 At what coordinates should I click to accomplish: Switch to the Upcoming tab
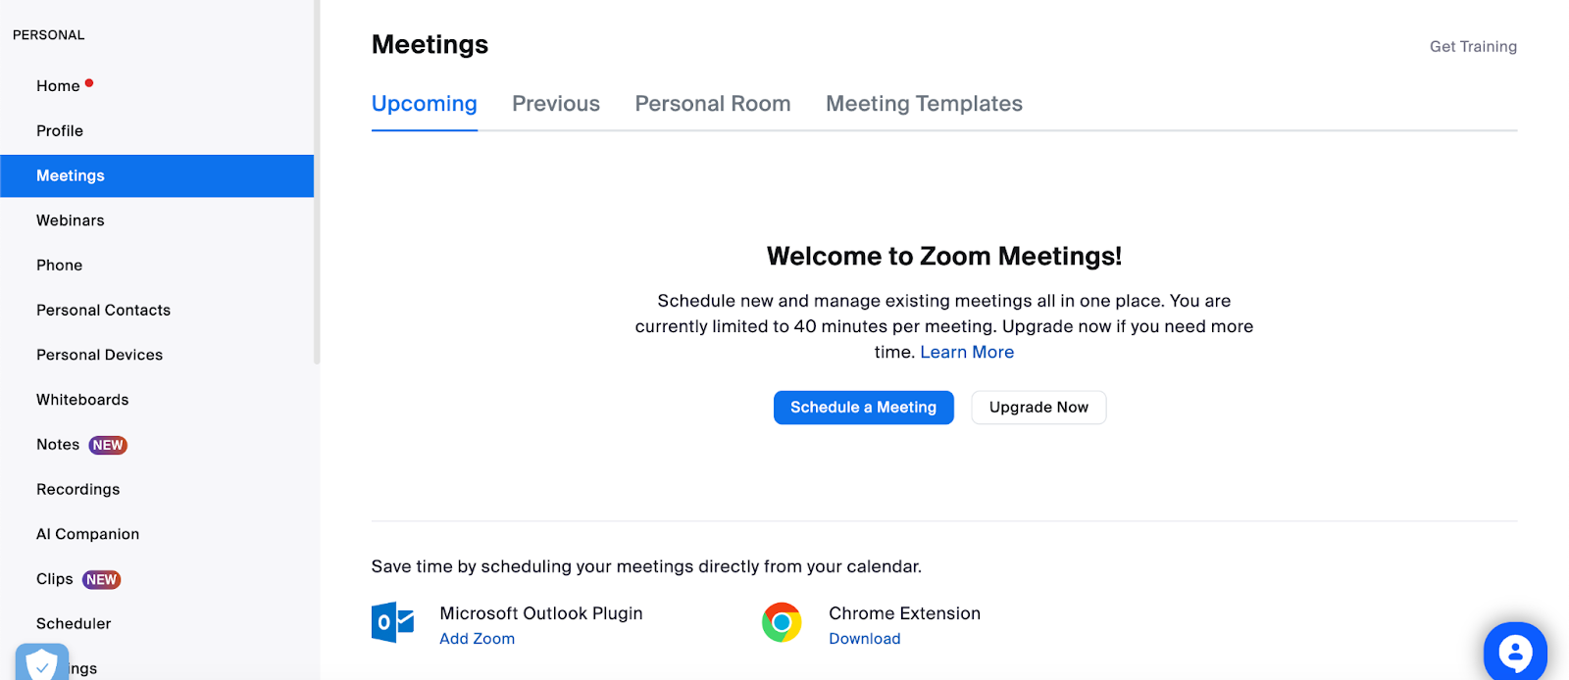coord(425,104)
